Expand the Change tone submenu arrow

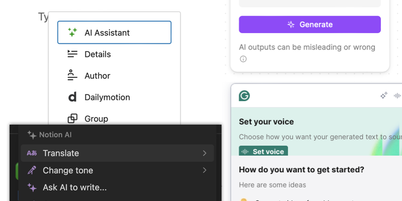pyautogui.click(x=205, y=170)
